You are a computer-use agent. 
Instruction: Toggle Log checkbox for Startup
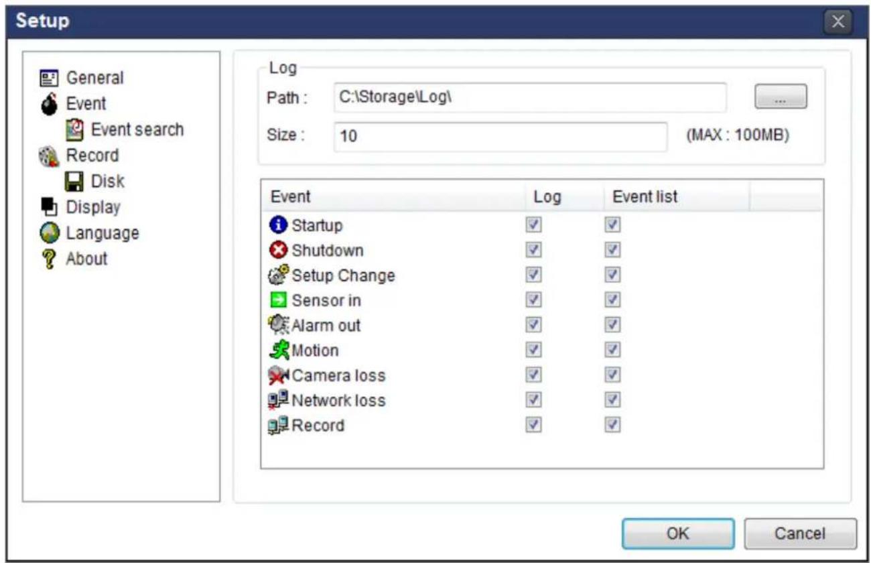click(534, 225)
